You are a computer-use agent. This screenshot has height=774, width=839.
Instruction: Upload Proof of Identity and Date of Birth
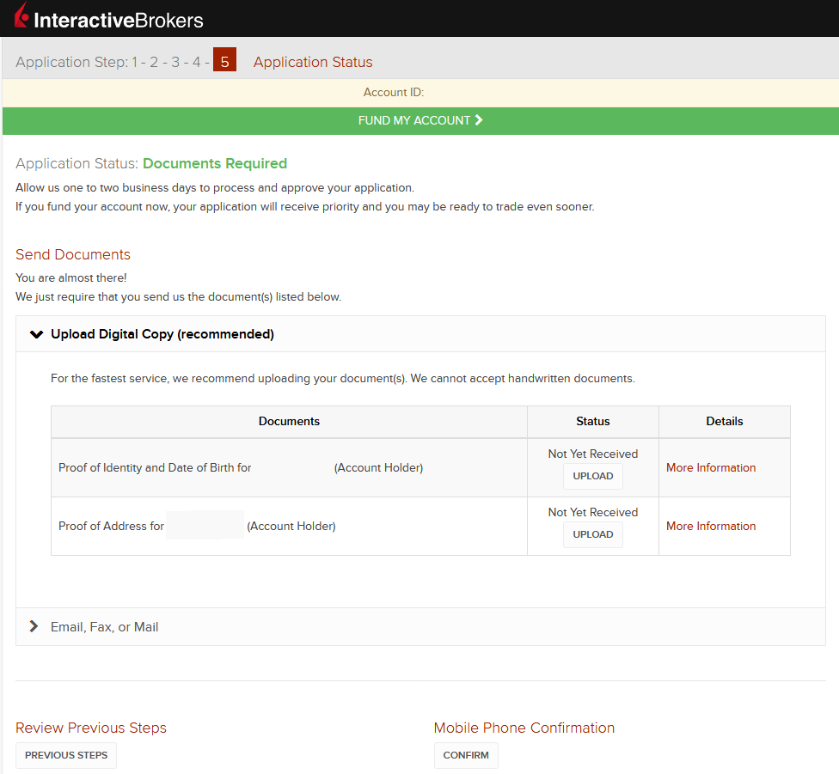[593, 476]
